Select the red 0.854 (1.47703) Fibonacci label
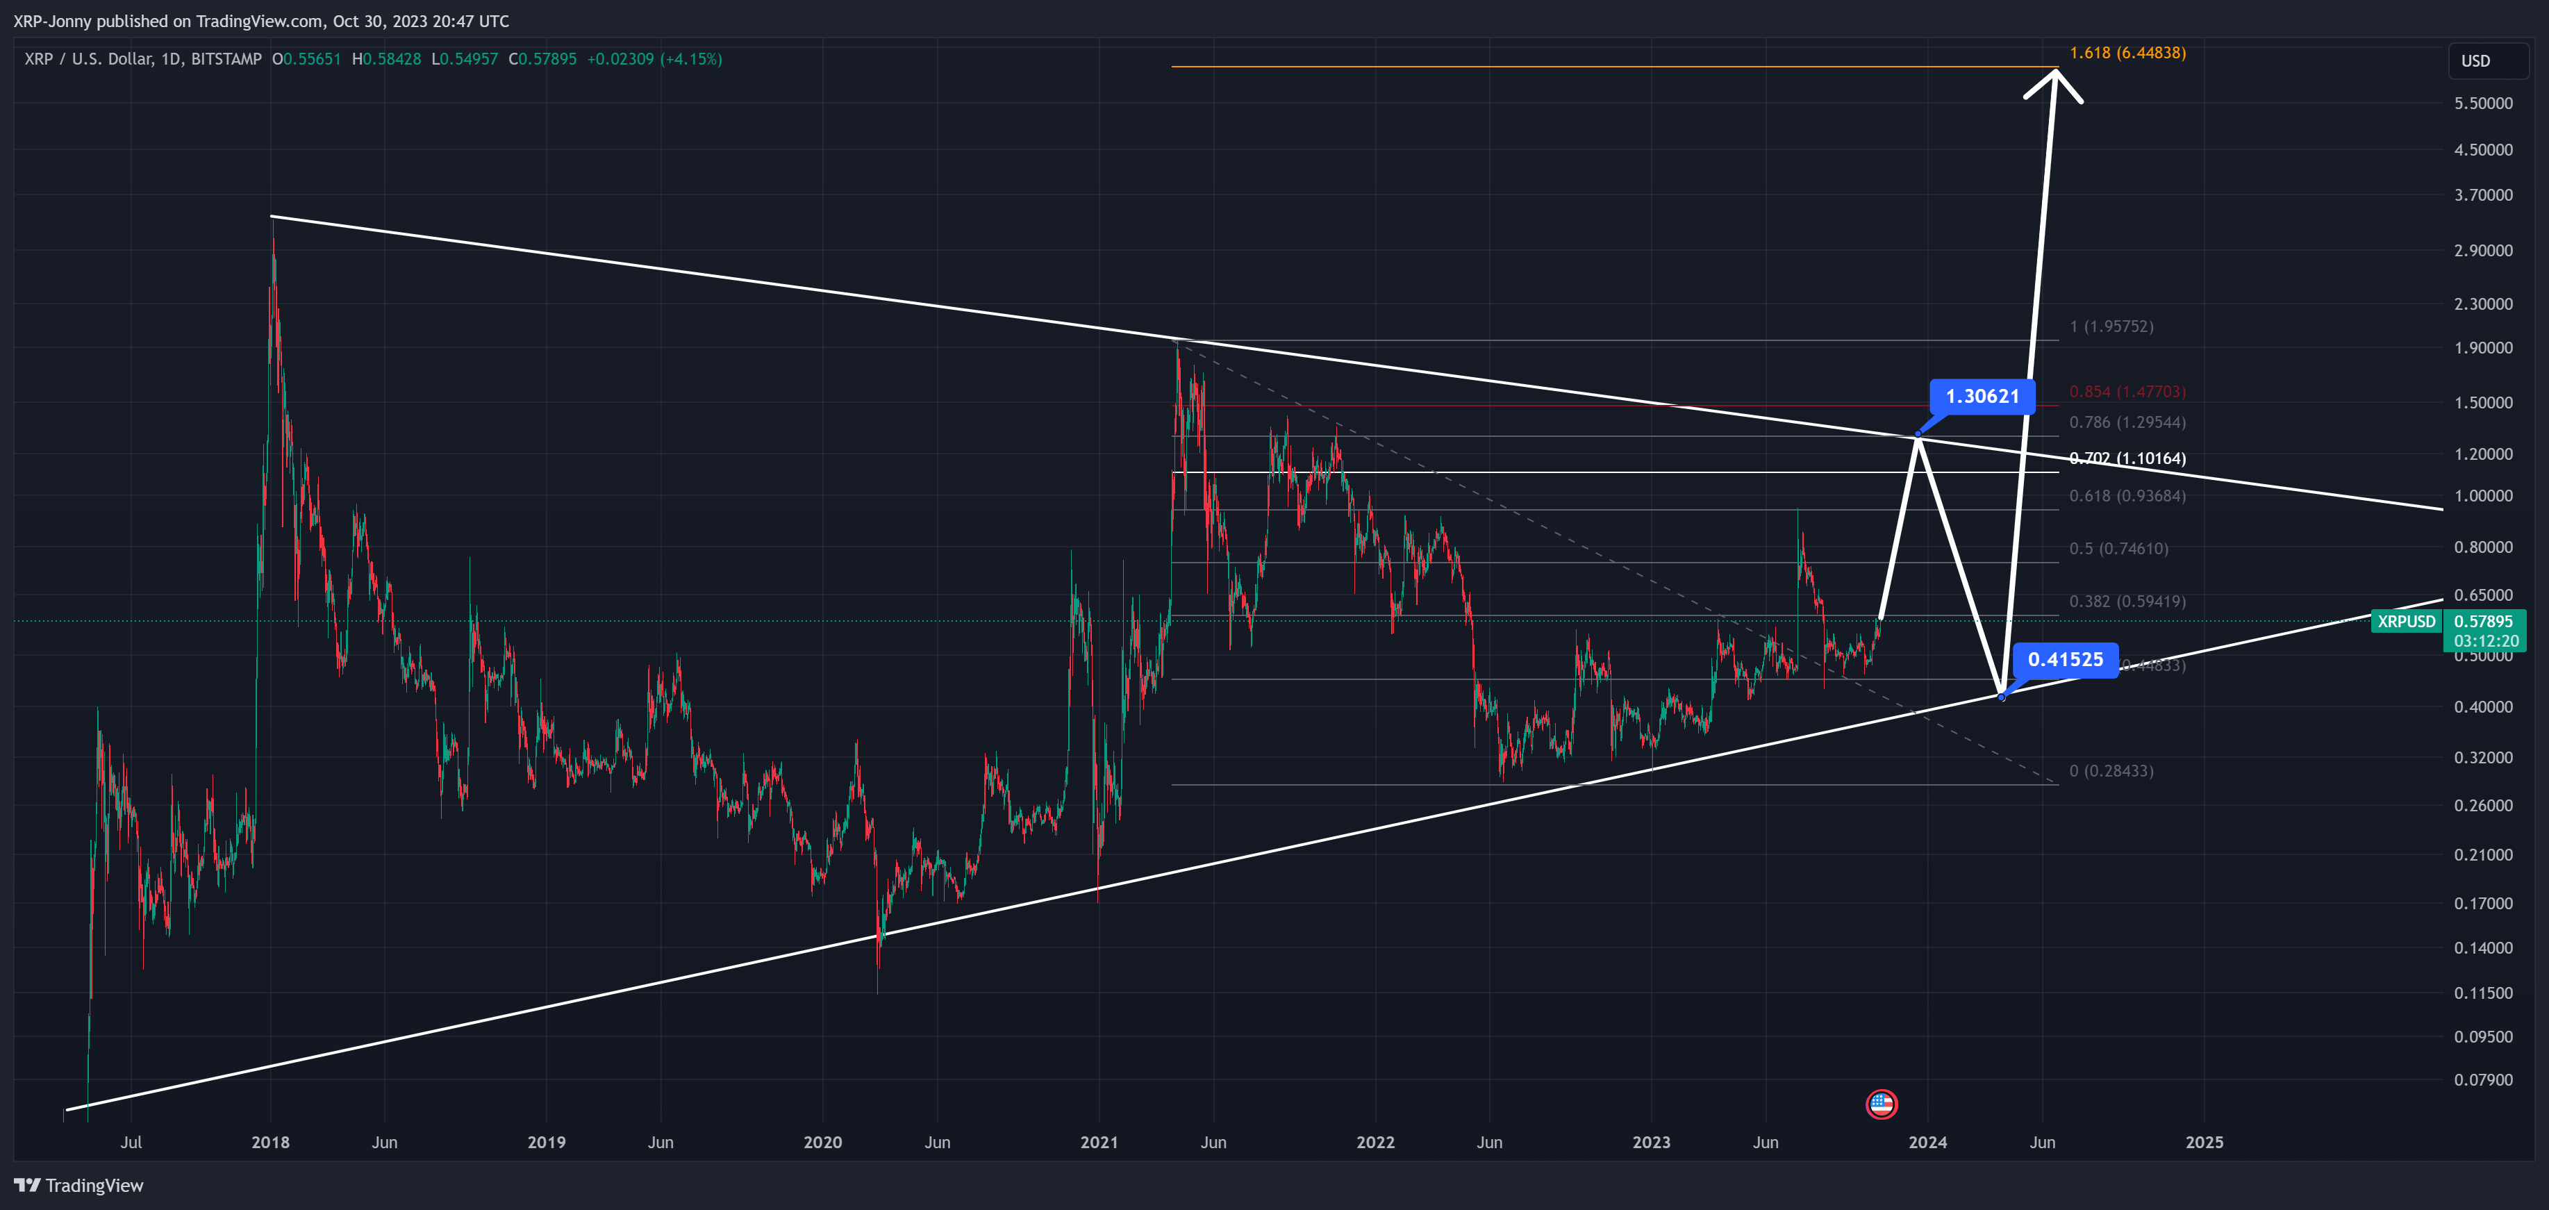This screenshot has height=1210, width=2549. (2127, 392)
